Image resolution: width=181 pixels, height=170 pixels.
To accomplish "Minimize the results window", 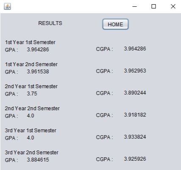I will click(x=134, y=6).
